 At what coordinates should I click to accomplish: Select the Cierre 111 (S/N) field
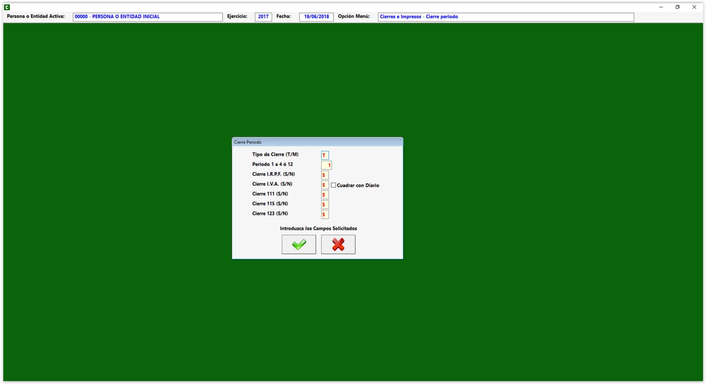point(325,195)
